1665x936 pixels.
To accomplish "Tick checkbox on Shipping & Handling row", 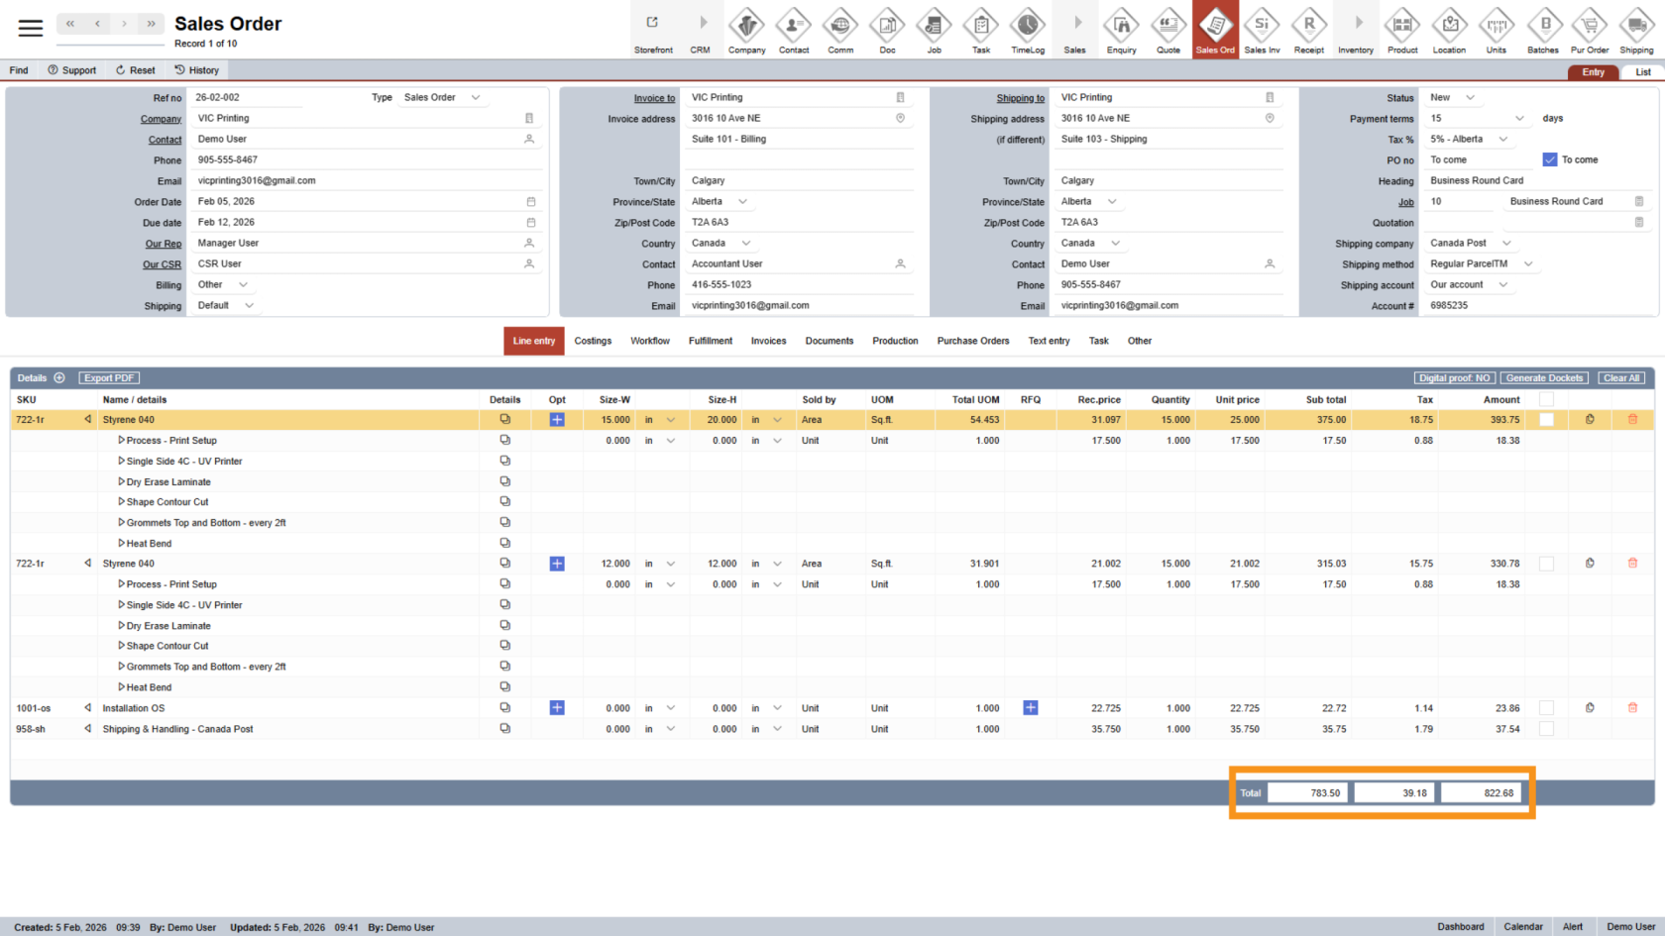I will tap(1546, 729).
